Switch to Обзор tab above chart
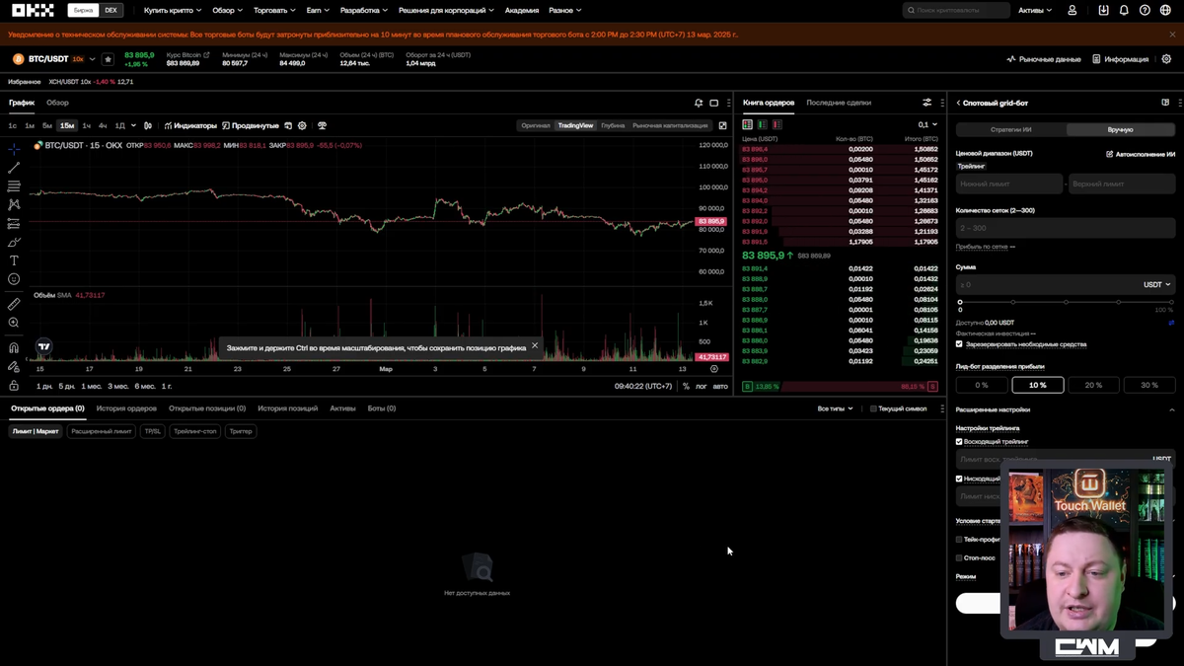The image size is (1184, 666). click(57, 103)
